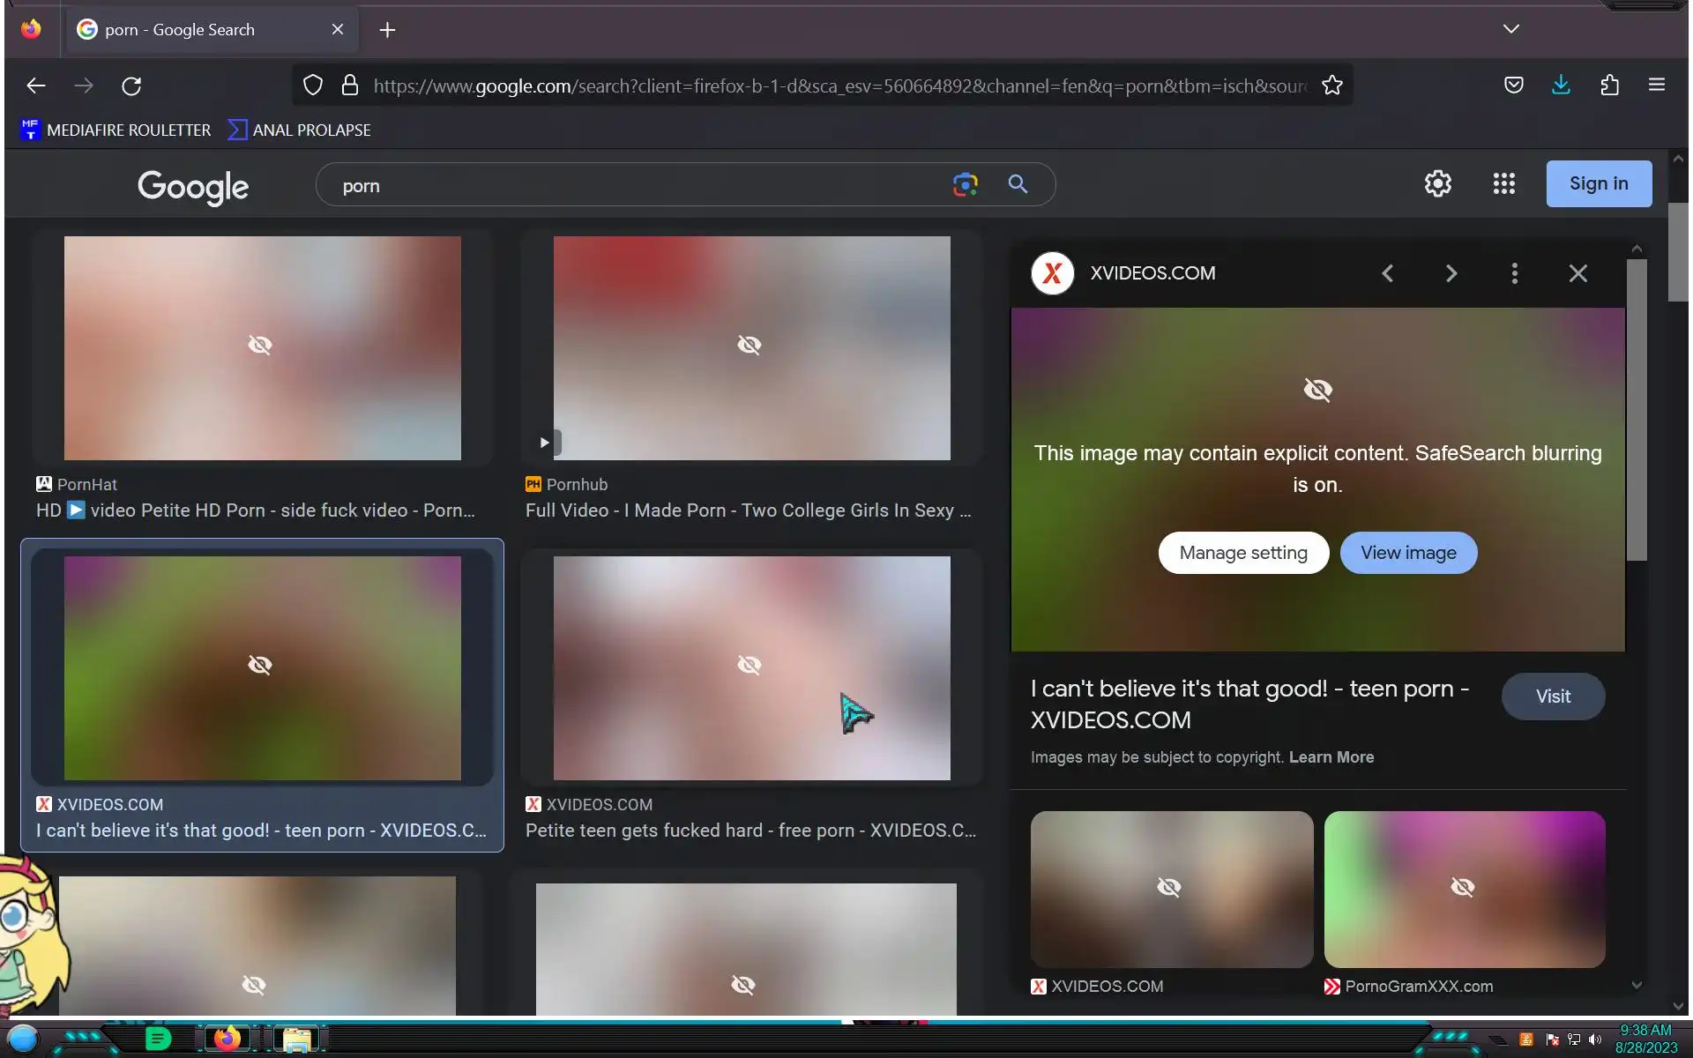This screenshot has height=1058, width=1693.
Task: Open the preview panel three-dot menu
Action: (x=1514, y=273)
